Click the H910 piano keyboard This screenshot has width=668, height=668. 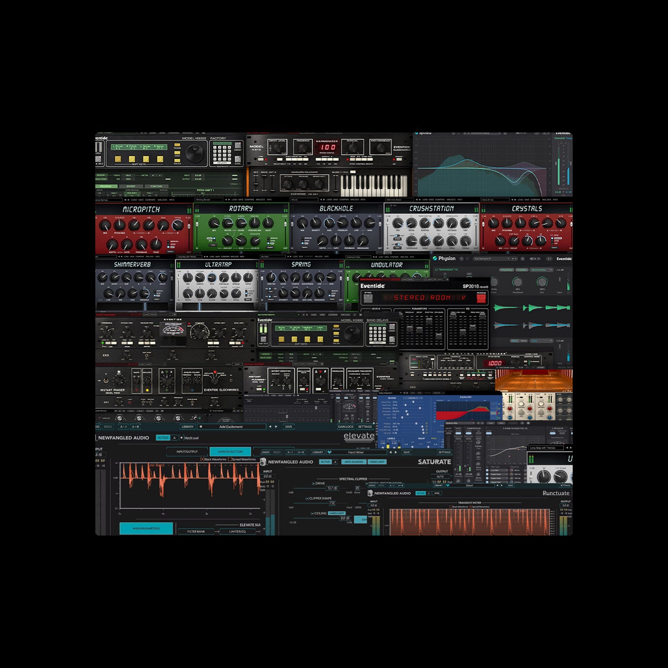point(374,185)
